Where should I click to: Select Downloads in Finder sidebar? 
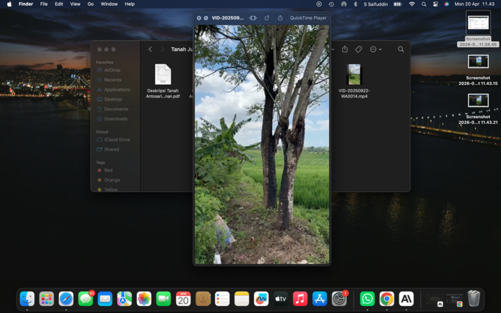(x=116, y=119)
